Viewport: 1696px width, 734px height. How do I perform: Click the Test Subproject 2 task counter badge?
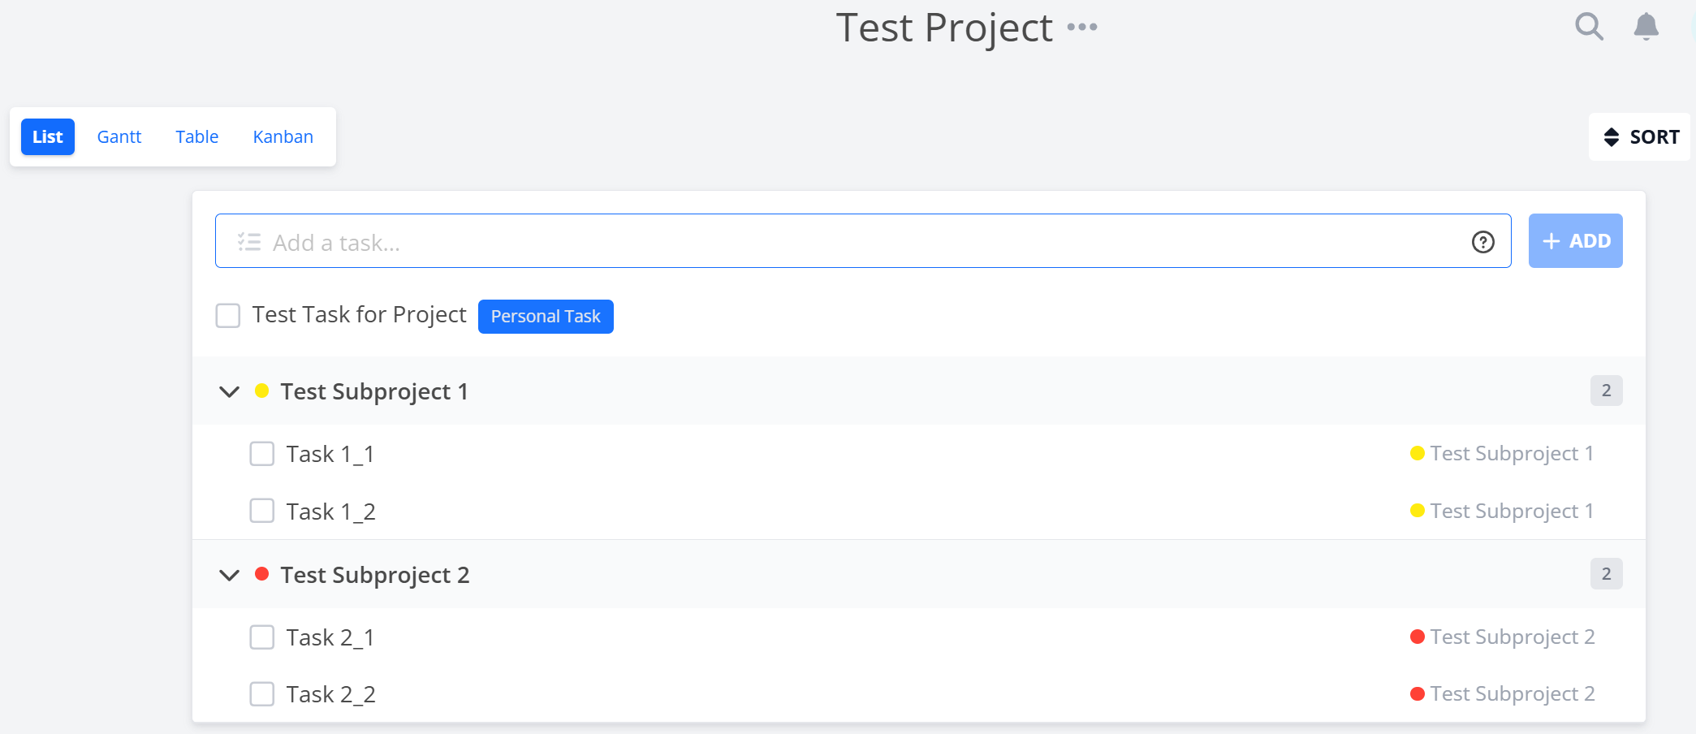[x=1606, y=574]
